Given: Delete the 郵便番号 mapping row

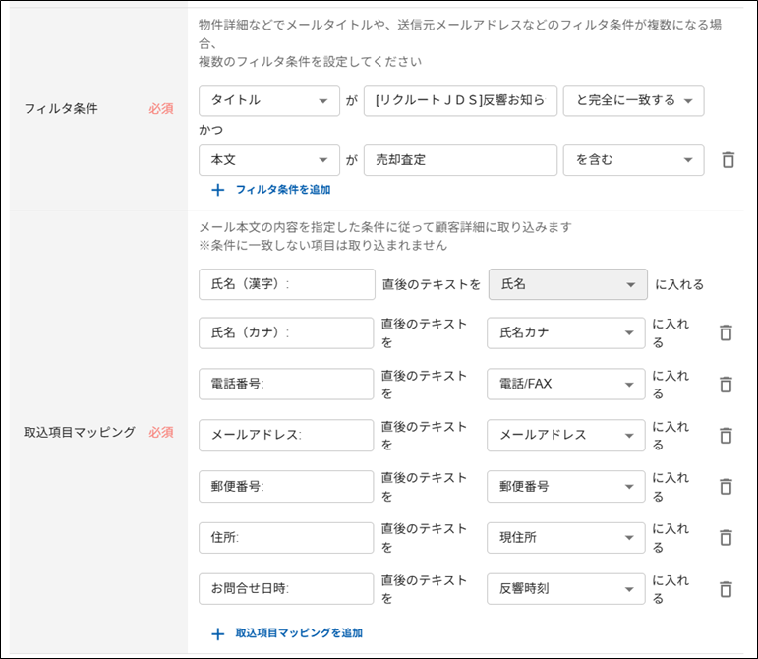Looking at the screenshot, I should 726,487.
